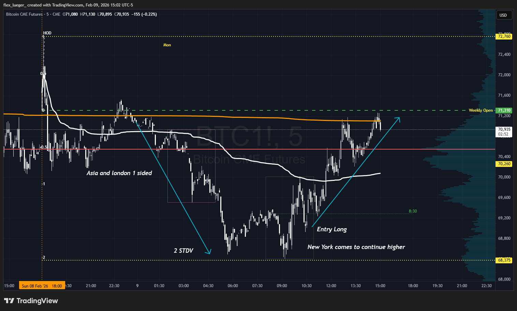Viewport: 517px width, 311px height.
Task: Select the HOD label on chart
Action: click(x=47, y=33)
